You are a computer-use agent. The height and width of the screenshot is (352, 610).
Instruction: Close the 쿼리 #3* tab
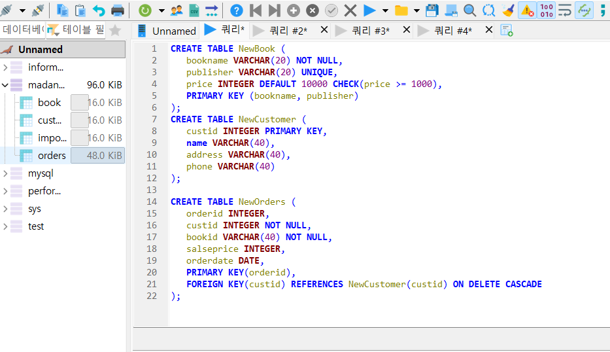pyautogui.click(x=407, y=30)
